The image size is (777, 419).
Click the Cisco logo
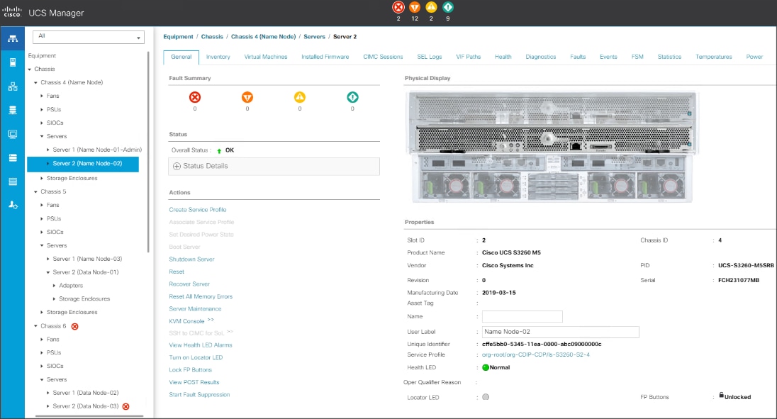click(x=12, y=12)
